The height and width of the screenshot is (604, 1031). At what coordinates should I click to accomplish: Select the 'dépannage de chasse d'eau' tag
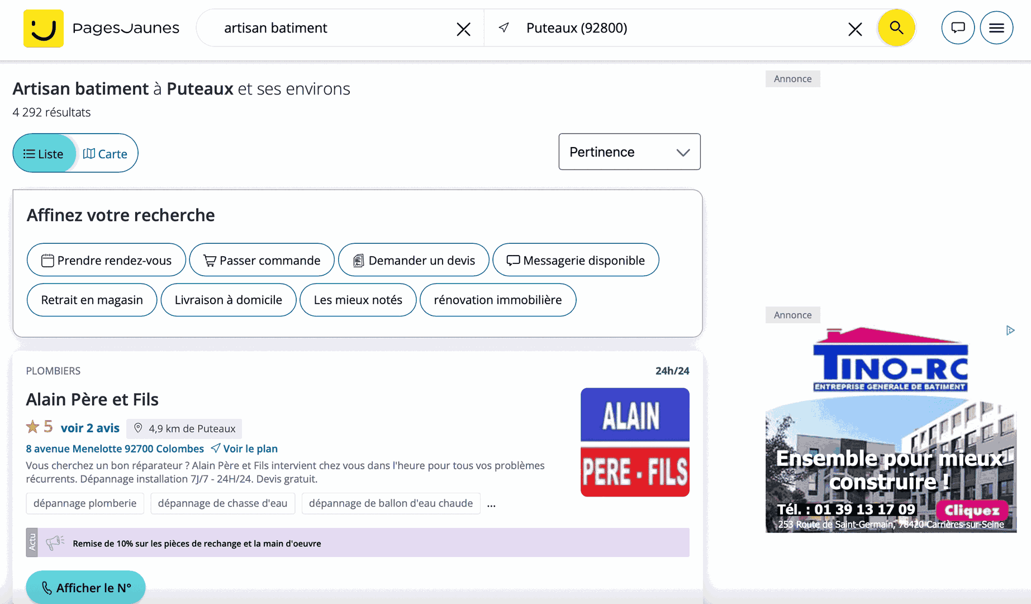(x=222, y=503)
